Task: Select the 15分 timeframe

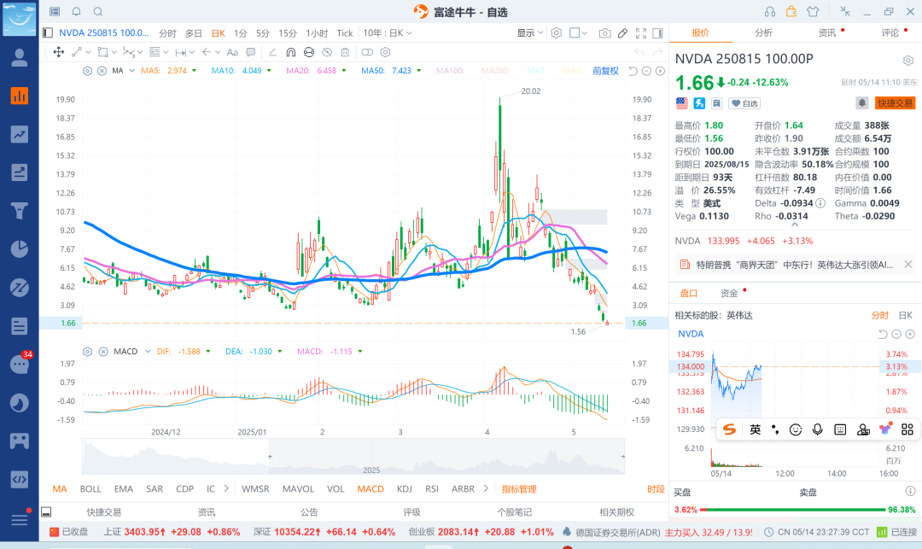Action: tap(288, 33)
